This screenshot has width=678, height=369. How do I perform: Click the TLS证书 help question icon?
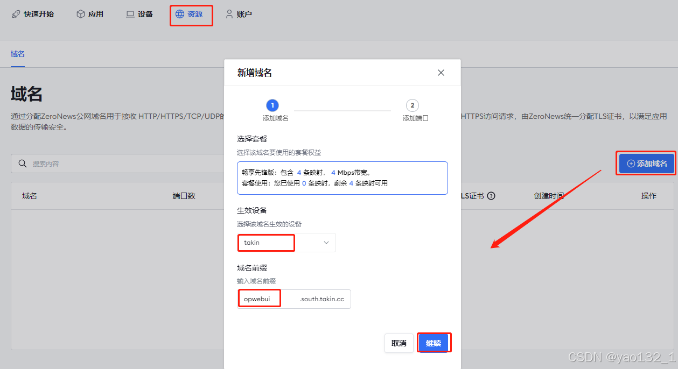[x=491, y=196]
